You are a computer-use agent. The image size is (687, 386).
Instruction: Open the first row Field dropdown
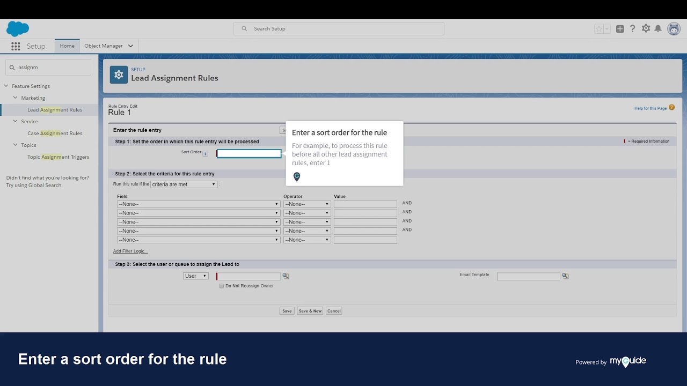point(199,204)
